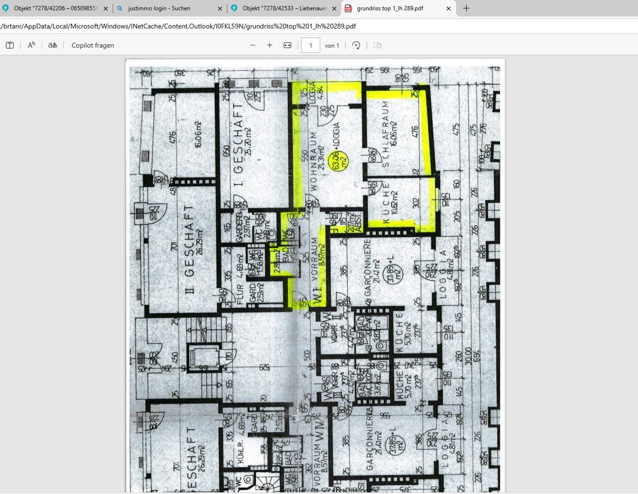
Task: Click the Maps favicon on the Objekt 42206 tab
Action: [x=7, y=8]
